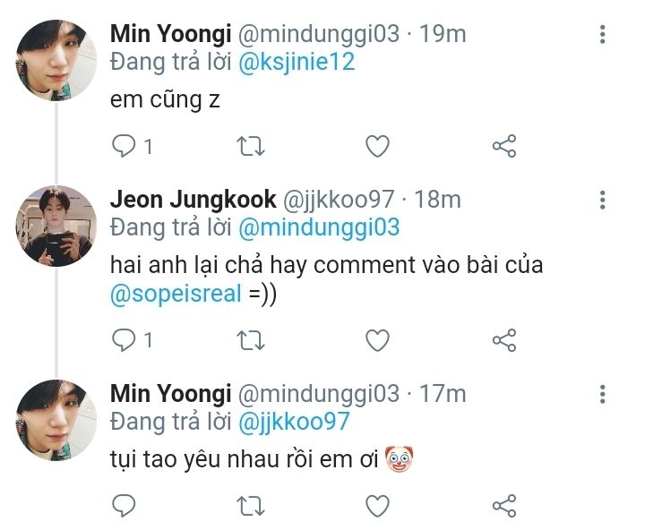
Task: Retweet the "tụi tao yêu nhau" tweet
Action: [248, 505]
